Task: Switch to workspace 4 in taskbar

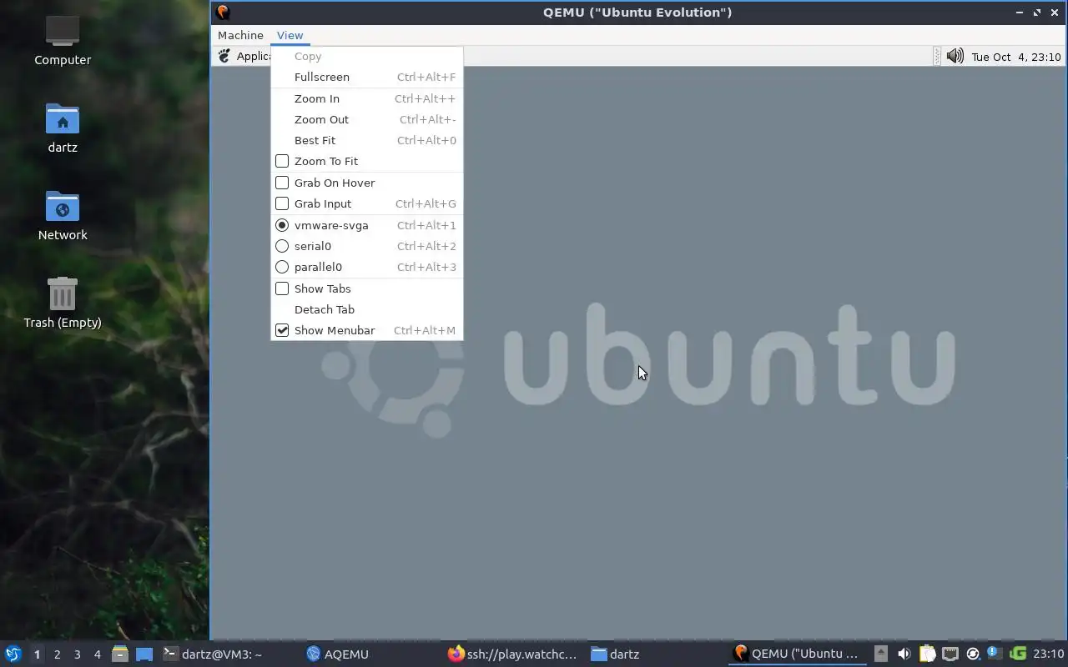Action: [x=97, y=654]
